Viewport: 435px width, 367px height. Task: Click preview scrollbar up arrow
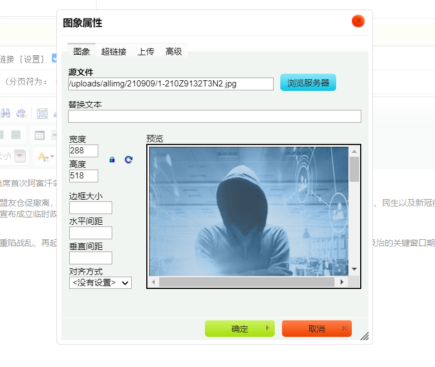pyautogui.click(x=354, y=151)
